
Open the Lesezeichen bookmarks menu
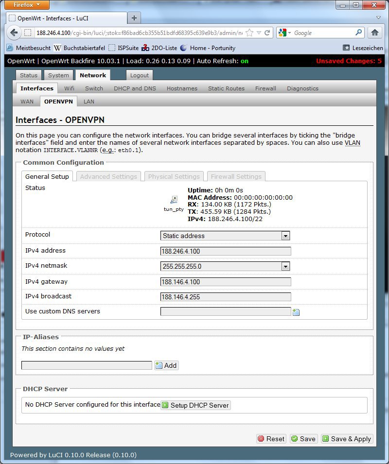click(x=363, y=48)
